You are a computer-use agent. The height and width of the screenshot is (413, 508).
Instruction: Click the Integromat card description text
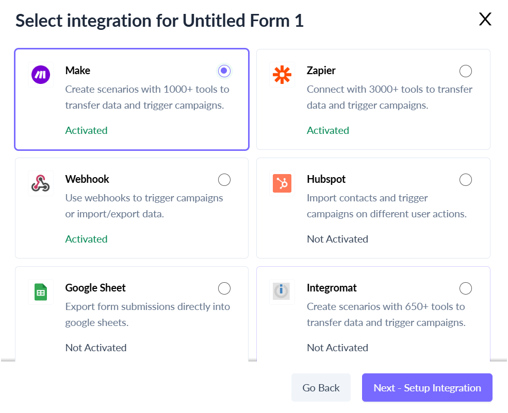[386, 314]
